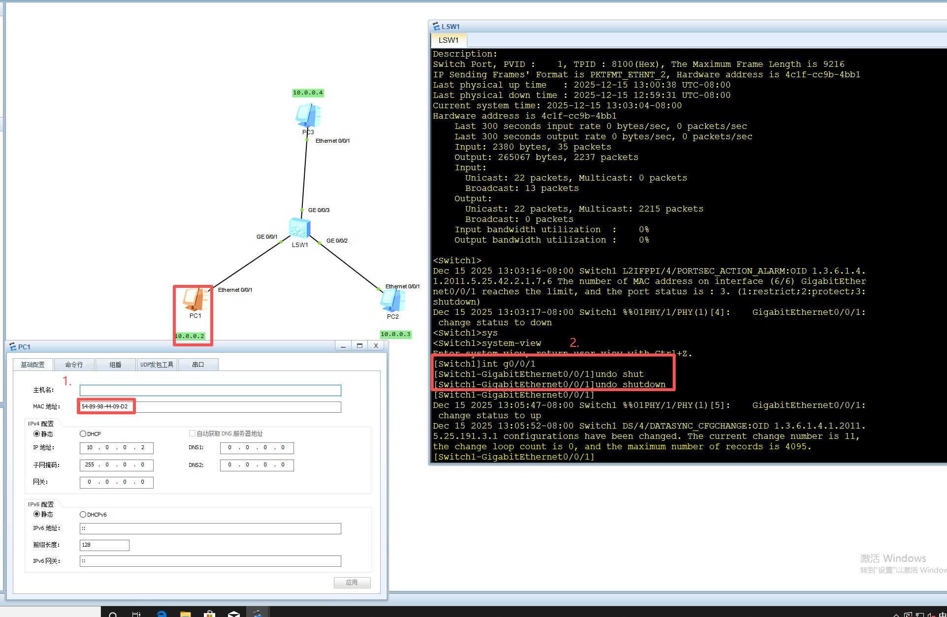947x617 pixels.
Task: Switch to the 命令行 tab
Action: [74, 365]
